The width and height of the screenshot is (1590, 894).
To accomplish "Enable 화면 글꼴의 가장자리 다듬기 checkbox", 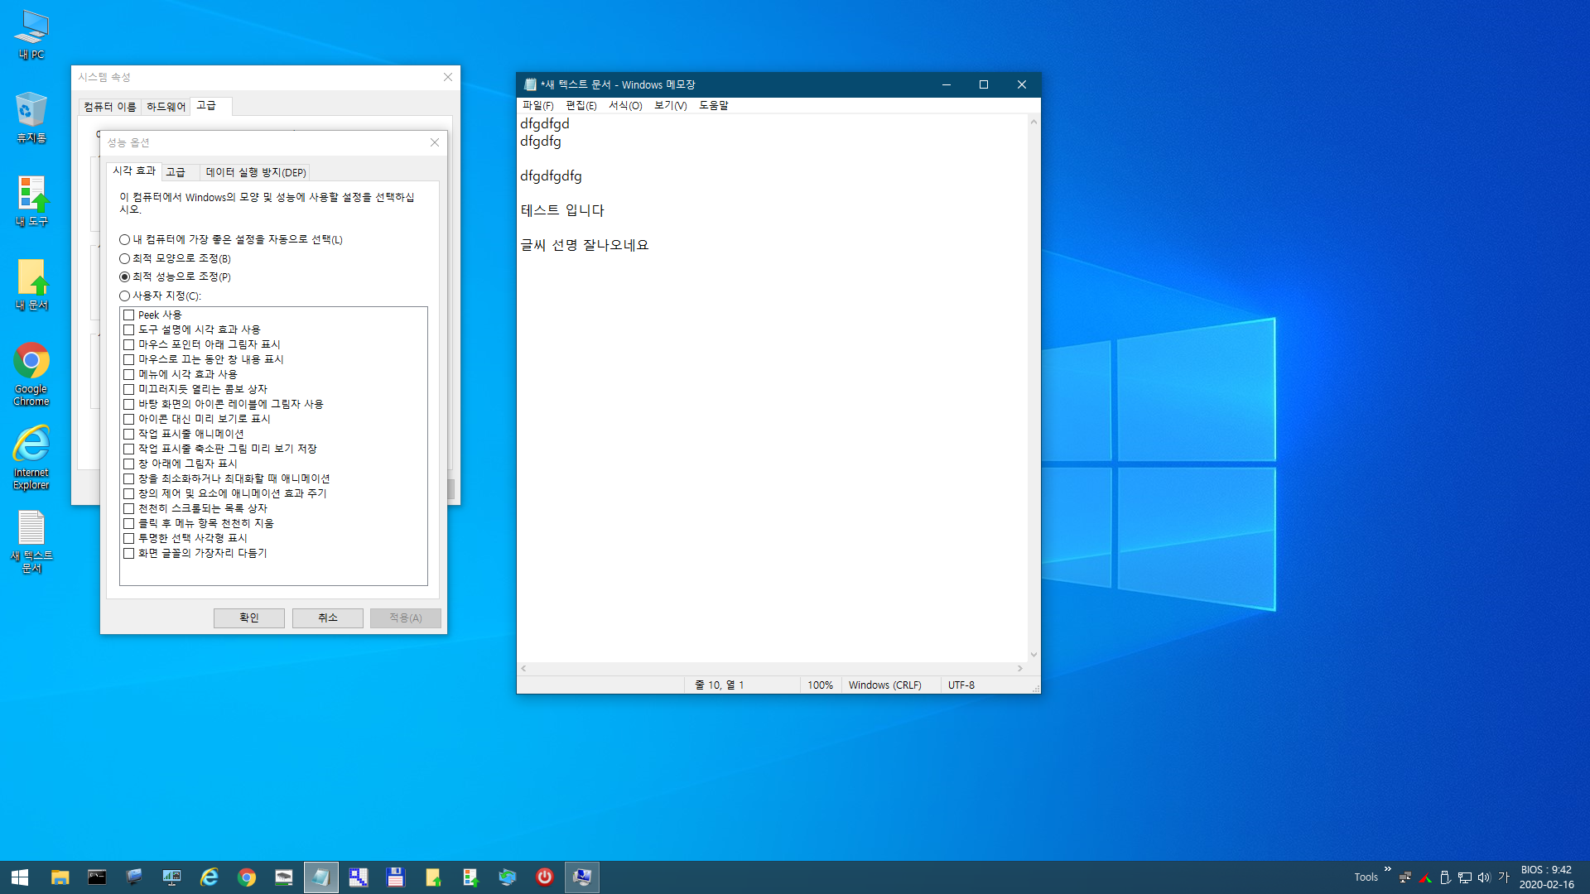I will 128,553.
